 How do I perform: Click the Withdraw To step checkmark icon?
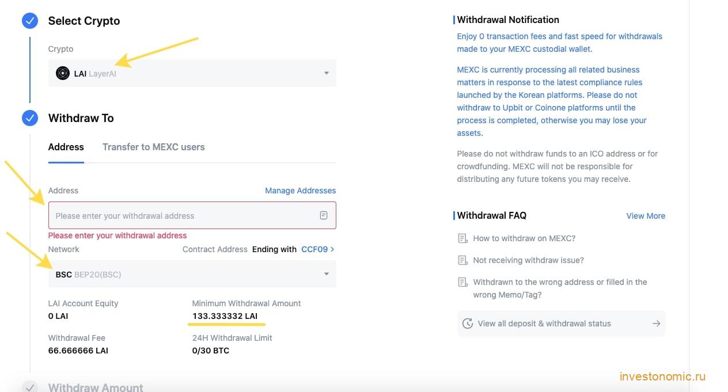tap(30, 118)
